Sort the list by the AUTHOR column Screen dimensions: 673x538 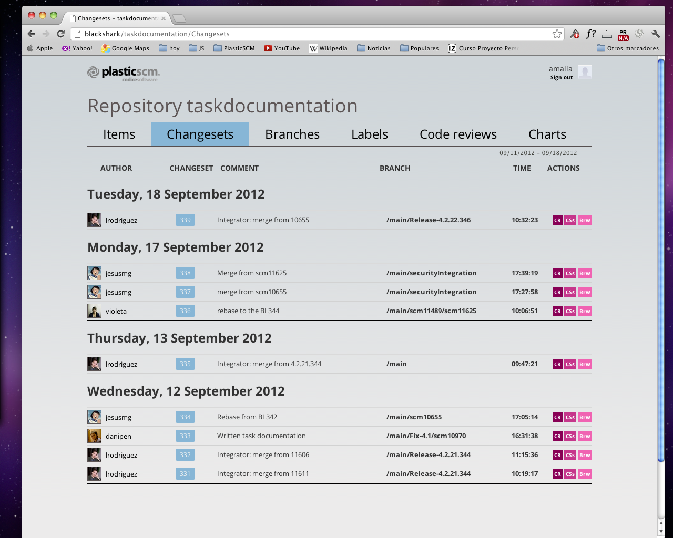116,168
